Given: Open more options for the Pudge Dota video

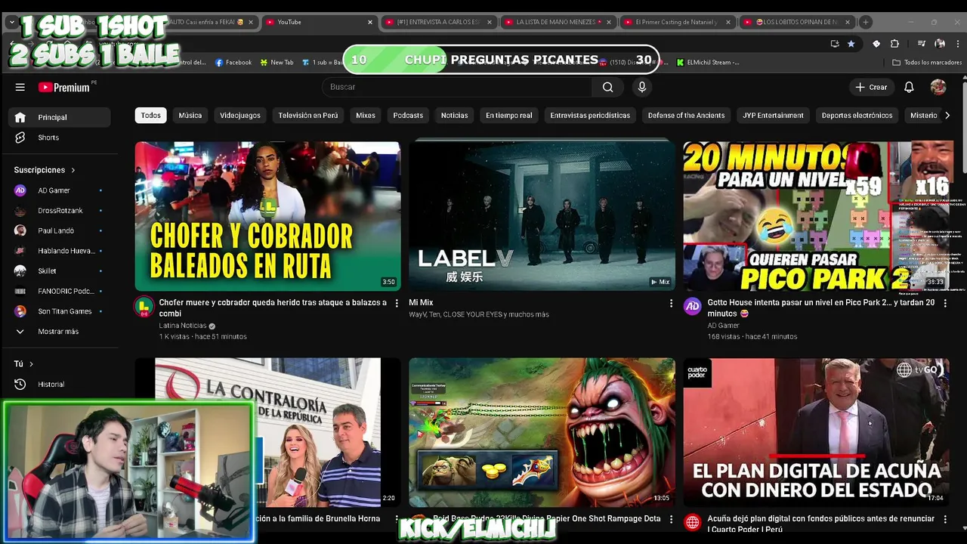Looking at the screenshot, I should (x=671, y=519).
